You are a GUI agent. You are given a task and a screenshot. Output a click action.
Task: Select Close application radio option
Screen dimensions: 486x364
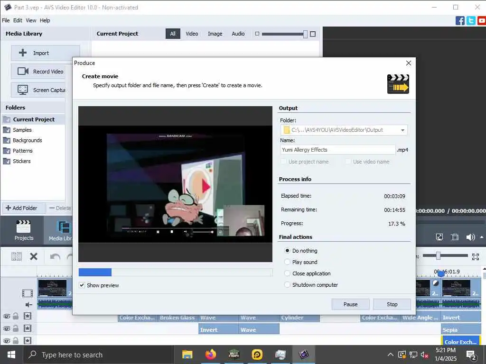tap(287, 273)
